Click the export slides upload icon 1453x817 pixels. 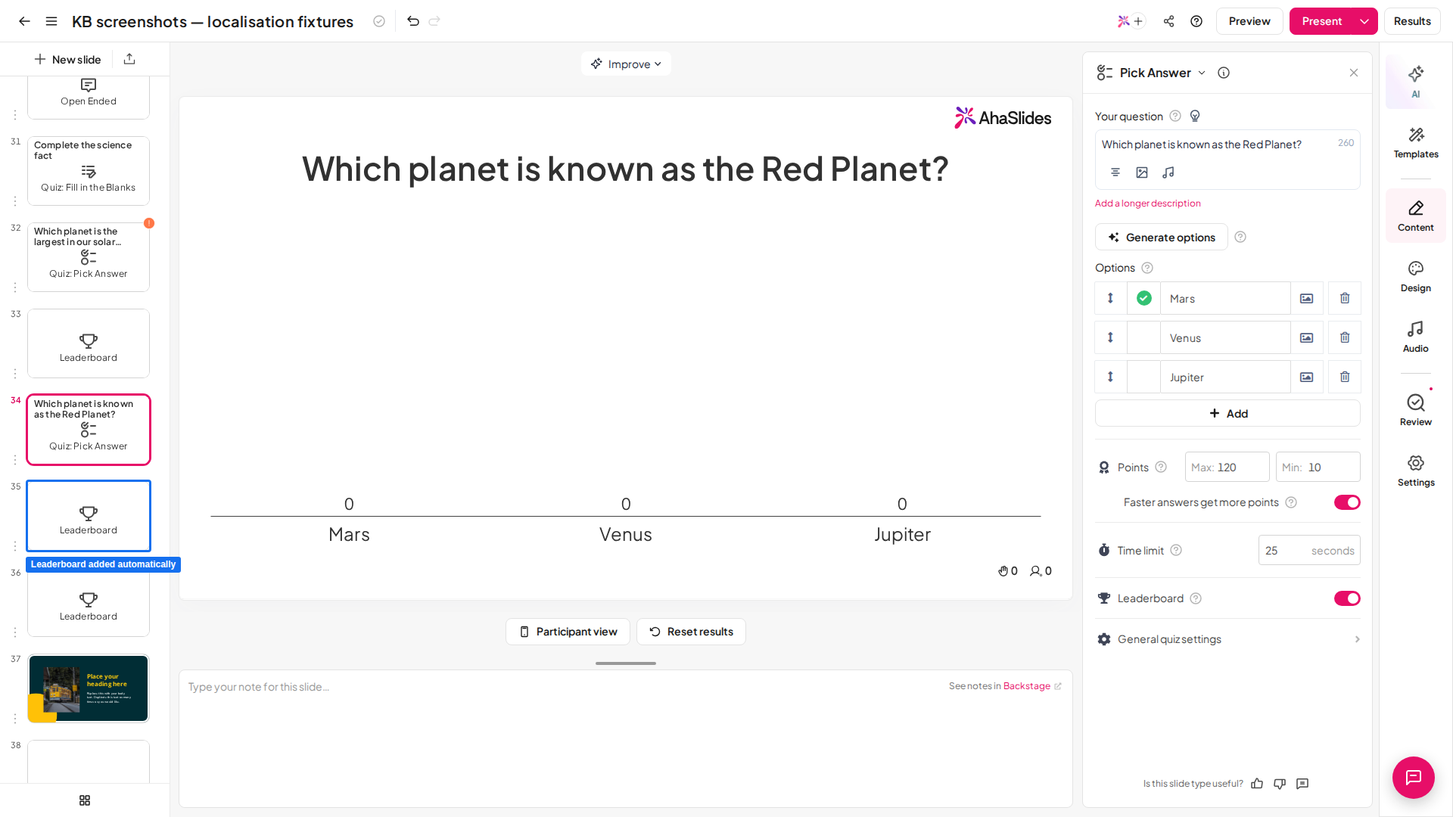click(x=129, y=59)
